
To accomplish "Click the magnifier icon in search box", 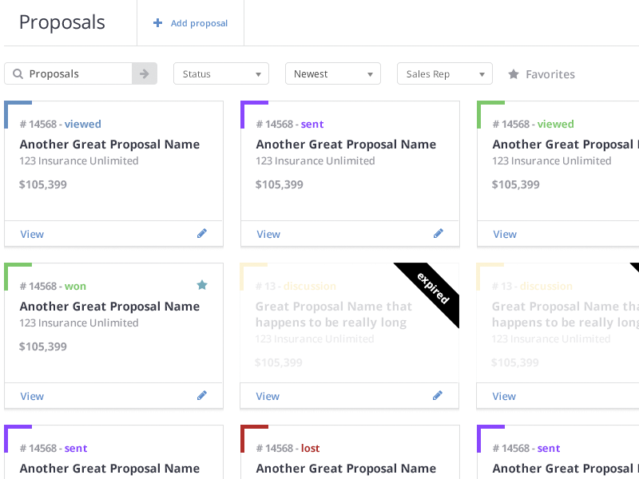I will click(17, 74).
